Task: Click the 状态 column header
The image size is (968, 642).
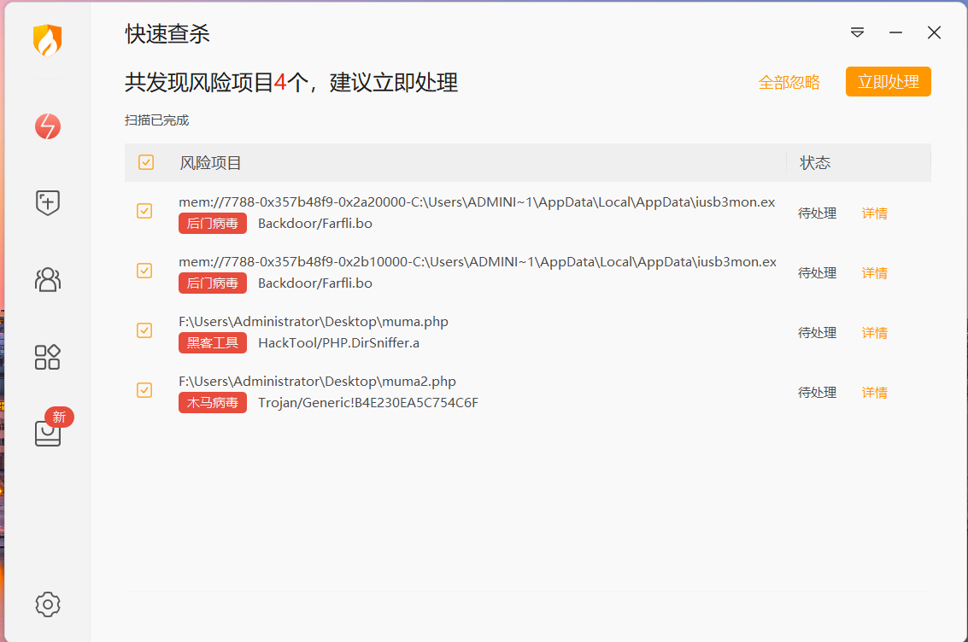Action: tap(814, 162)
